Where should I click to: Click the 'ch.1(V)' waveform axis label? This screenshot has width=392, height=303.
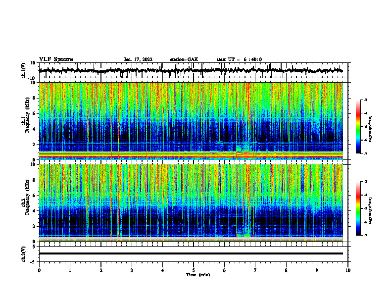(24, 70)
